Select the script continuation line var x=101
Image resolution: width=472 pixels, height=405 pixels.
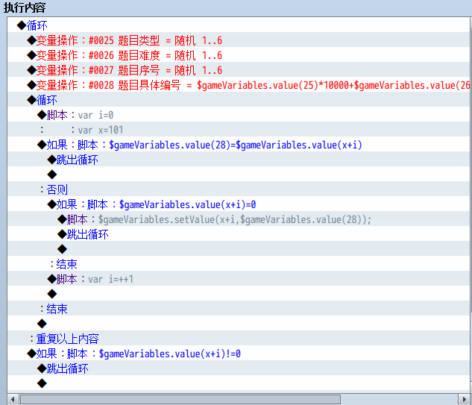238,130
